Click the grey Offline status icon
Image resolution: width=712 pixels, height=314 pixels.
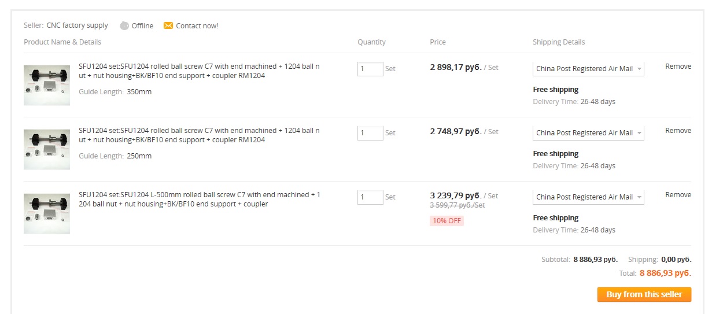pos(124,25)
